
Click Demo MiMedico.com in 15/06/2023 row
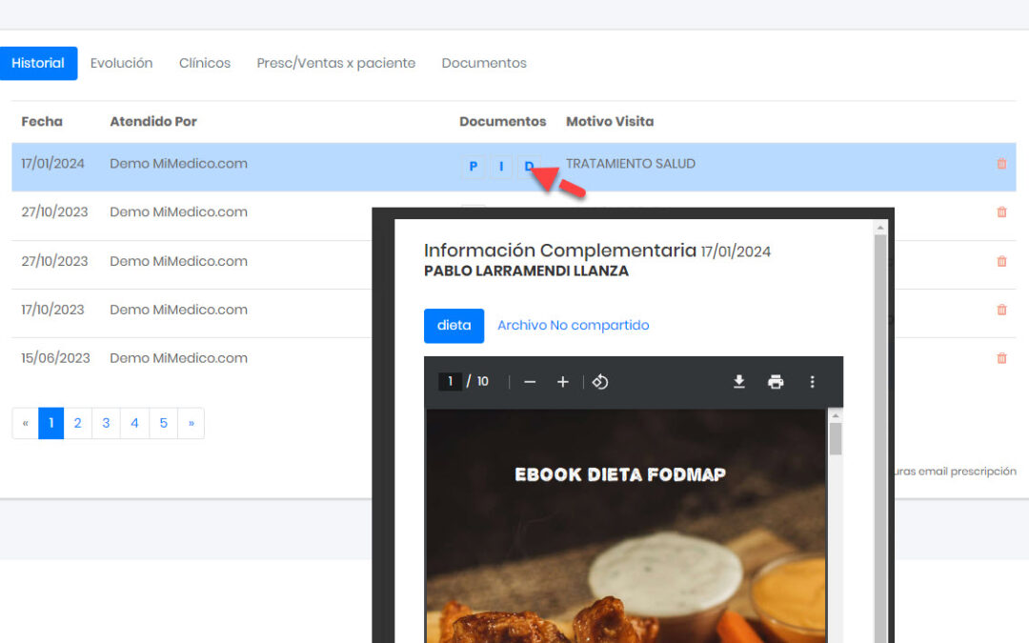pyautogui.click(x=178, y=358)
